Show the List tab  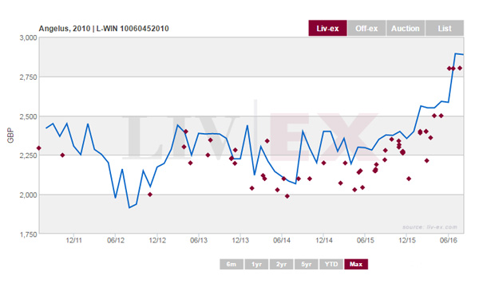(x=444, y=29)
